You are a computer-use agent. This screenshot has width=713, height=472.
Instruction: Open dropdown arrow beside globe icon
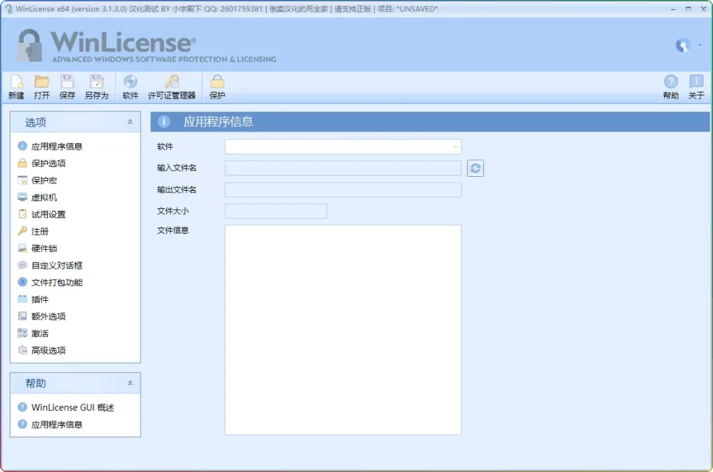700,45
